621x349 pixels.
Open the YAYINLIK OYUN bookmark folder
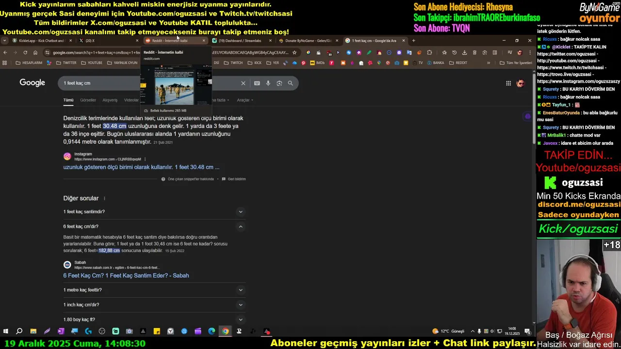[122, 63]
